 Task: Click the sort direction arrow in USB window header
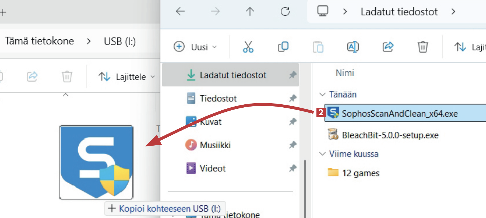coord(66,95)
